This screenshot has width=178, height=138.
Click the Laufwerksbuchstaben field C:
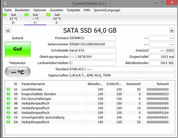coord(93,63)
